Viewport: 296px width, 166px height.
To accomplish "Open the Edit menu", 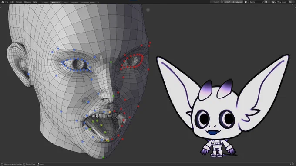I will [x=12, y=2].
